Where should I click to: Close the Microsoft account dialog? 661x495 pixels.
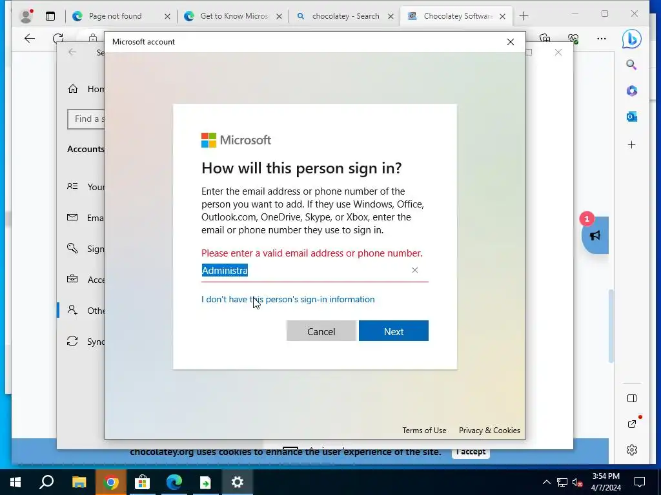511,42
